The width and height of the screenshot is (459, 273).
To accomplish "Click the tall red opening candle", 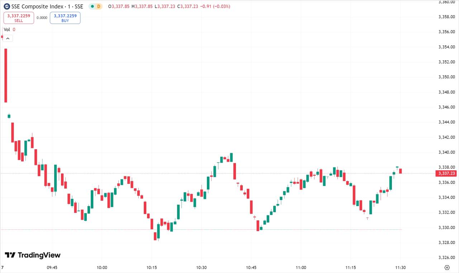I will (x=6, y=75).
